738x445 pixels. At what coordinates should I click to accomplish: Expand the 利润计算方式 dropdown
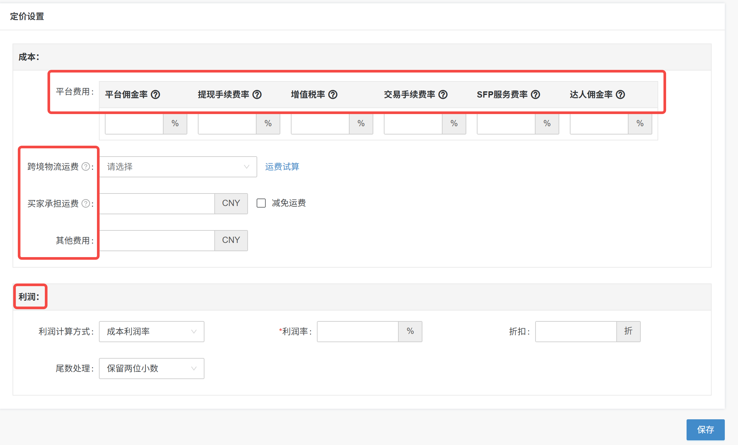[x=151, y=332]
